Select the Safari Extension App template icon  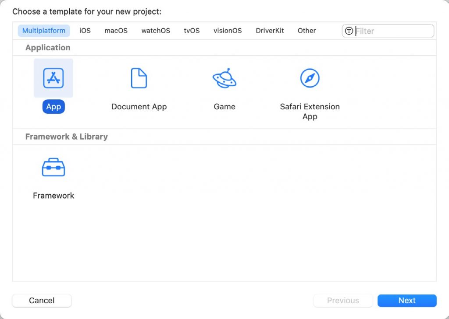click(x=310, y=78)
